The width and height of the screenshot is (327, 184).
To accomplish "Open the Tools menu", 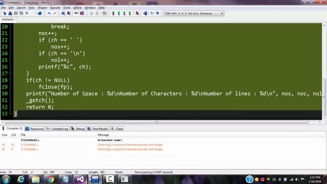I will pos(67,8).
